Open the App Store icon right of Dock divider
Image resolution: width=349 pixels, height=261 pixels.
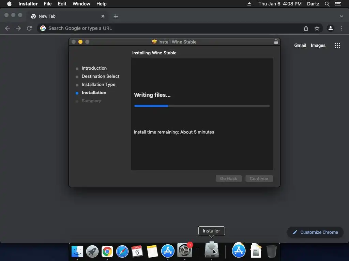pos(239,250)
